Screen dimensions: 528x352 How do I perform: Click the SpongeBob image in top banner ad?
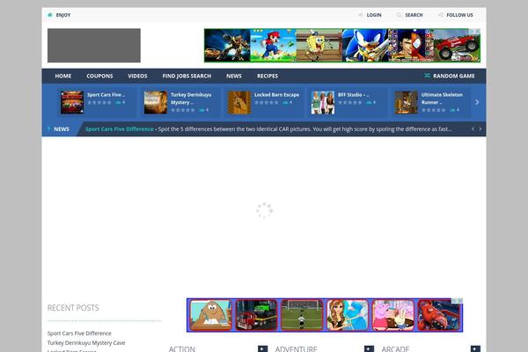[x=319, y=46]
